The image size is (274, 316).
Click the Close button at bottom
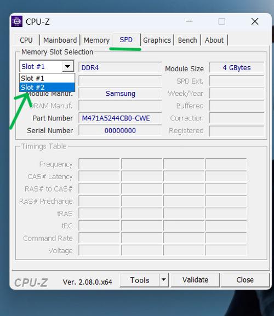245,280
